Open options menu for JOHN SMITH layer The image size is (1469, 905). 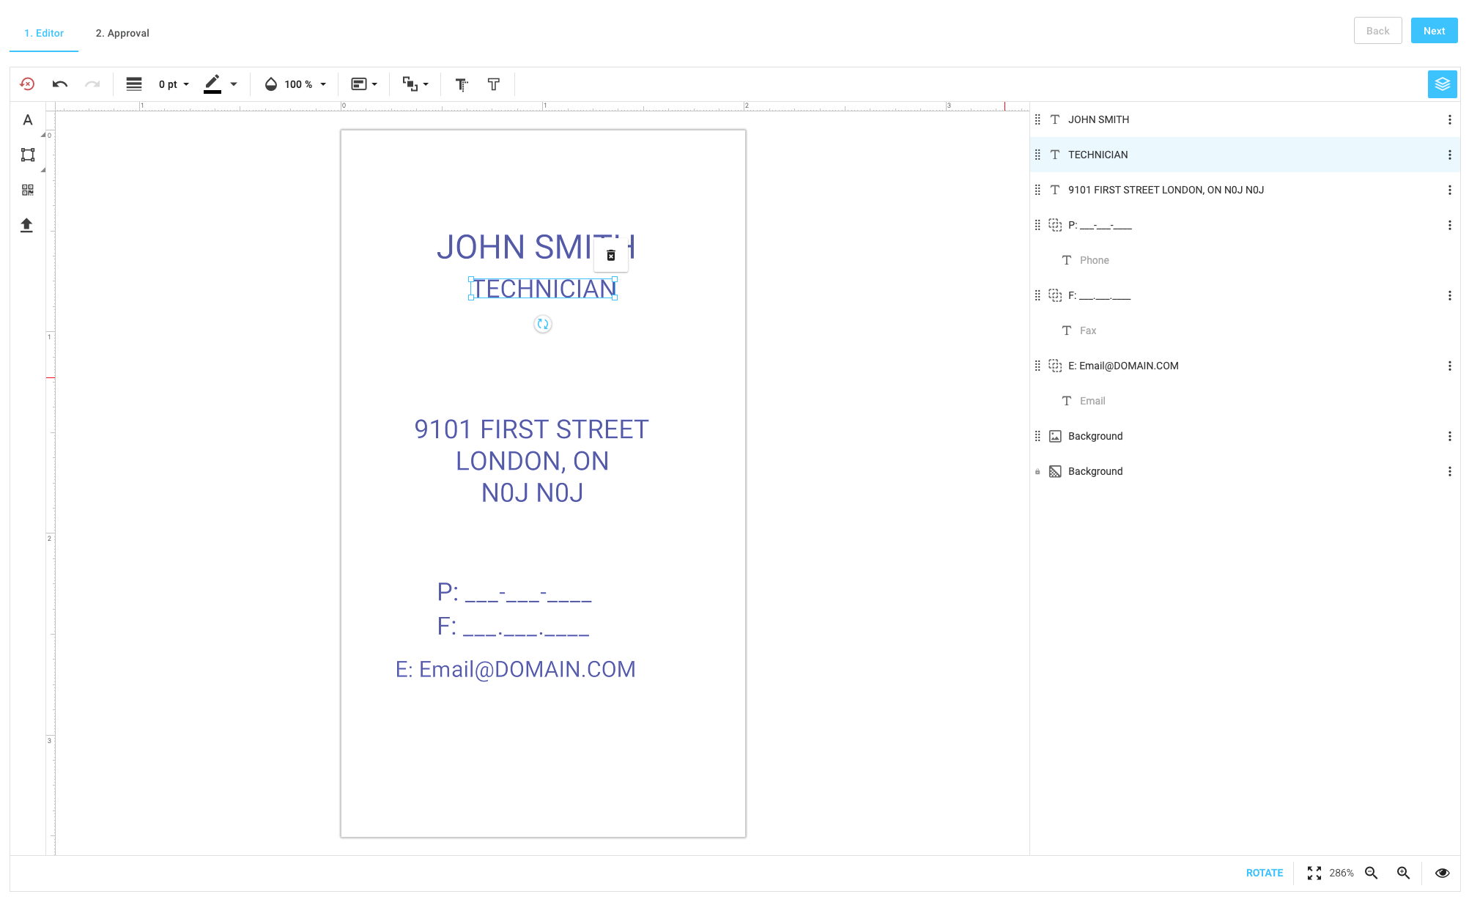(1449, 119)
